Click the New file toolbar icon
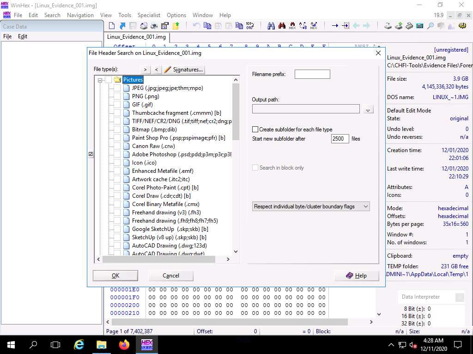Screen dimensions: 473x354 click(x=112, y=26)
